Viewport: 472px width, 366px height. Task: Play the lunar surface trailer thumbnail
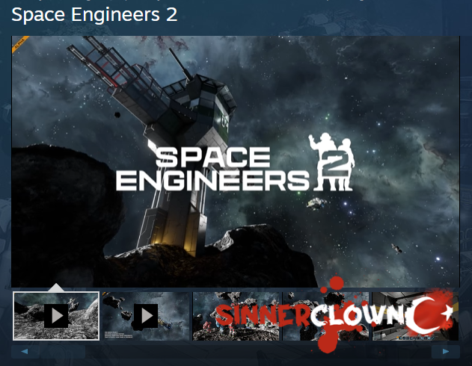[56, 316]
